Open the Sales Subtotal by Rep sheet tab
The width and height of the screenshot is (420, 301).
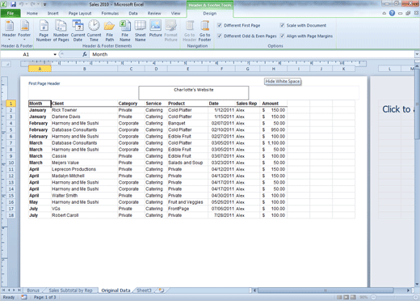[x=70, y=290]
